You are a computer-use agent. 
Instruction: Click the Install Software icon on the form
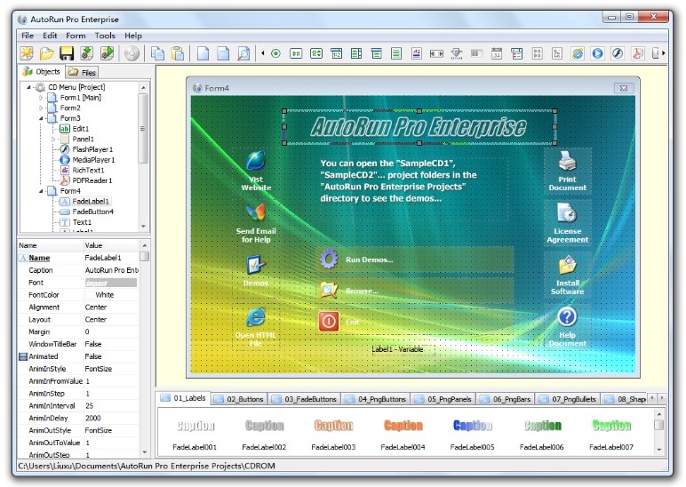point(567,266)
